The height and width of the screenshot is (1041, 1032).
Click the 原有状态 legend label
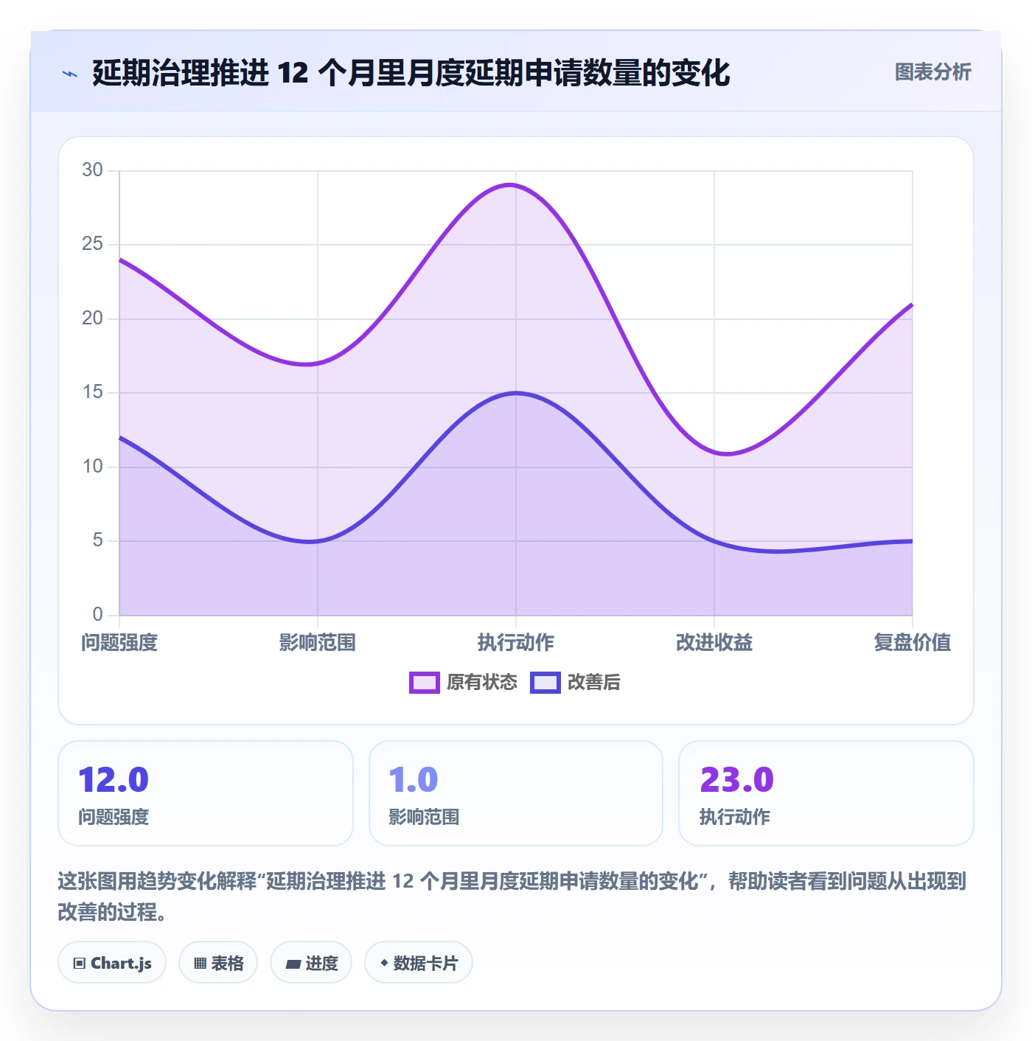point(482,683)
